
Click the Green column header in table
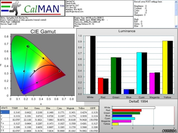tap(37, 108)
